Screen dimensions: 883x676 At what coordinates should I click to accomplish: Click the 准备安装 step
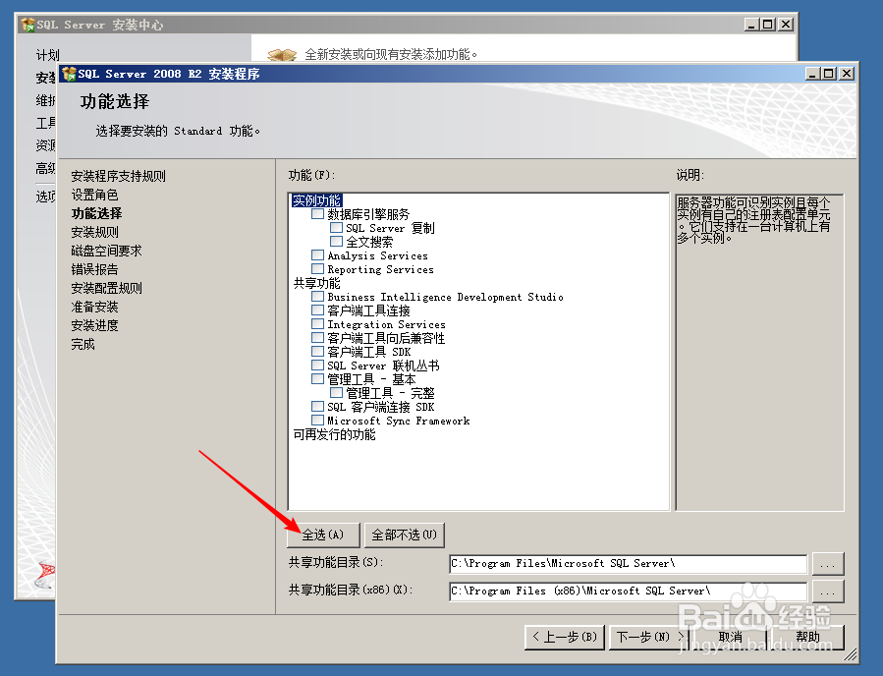click(x=94, y=307)
